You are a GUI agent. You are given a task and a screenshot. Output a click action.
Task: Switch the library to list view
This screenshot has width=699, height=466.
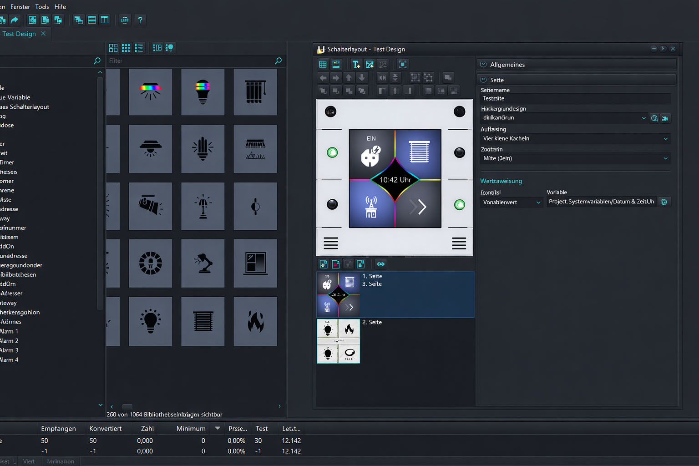tap(139, 47)
